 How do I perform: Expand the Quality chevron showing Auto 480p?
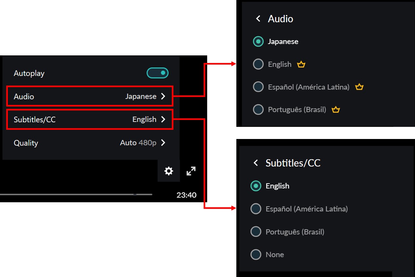163,143
